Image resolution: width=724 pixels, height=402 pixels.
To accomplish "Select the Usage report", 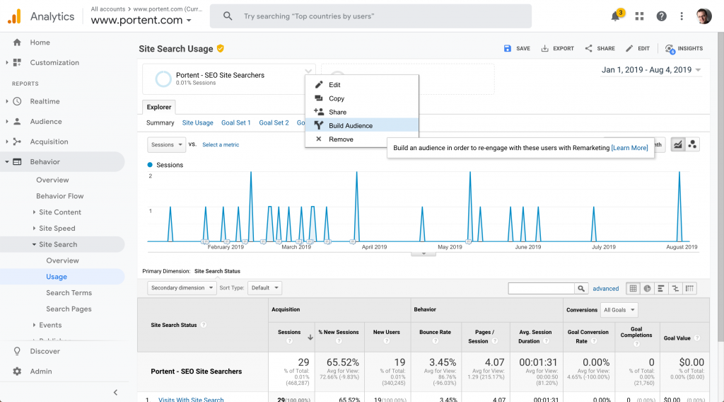I will click(57, 277).
